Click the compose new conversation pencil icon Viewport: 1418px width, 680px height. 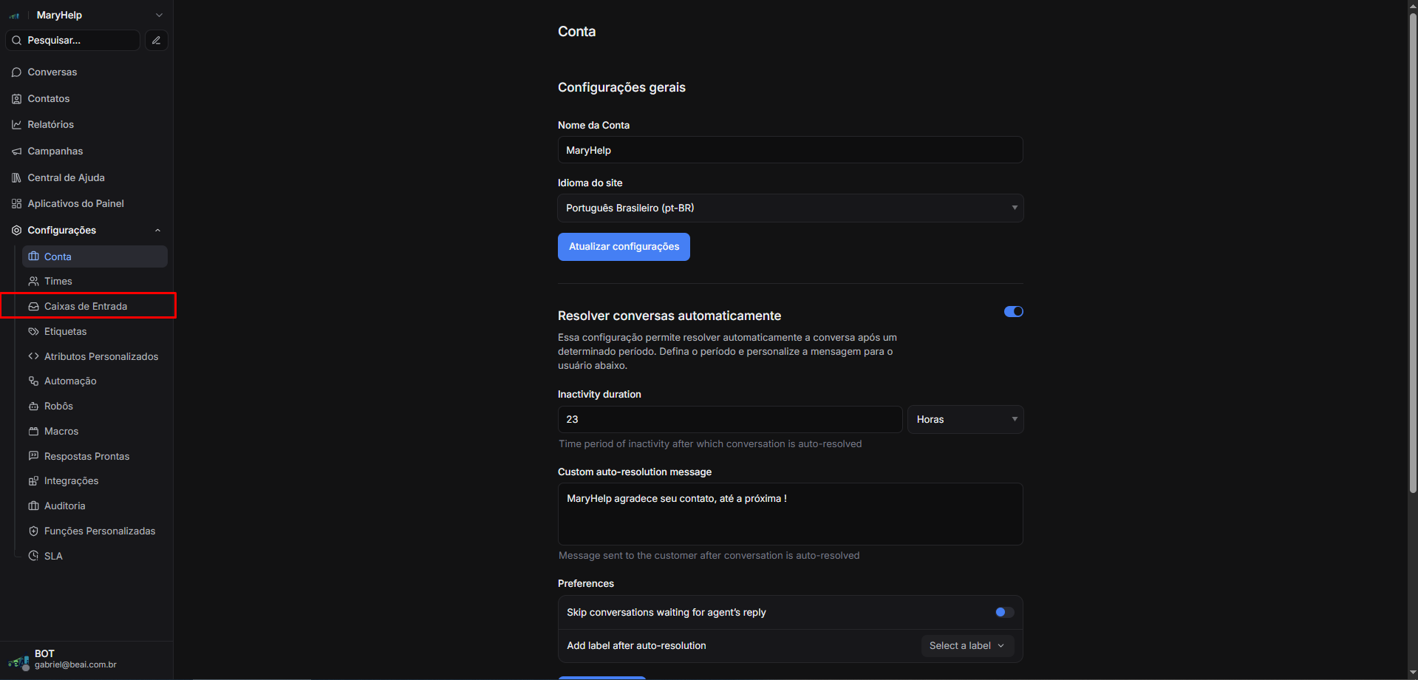tap(156, 41)
